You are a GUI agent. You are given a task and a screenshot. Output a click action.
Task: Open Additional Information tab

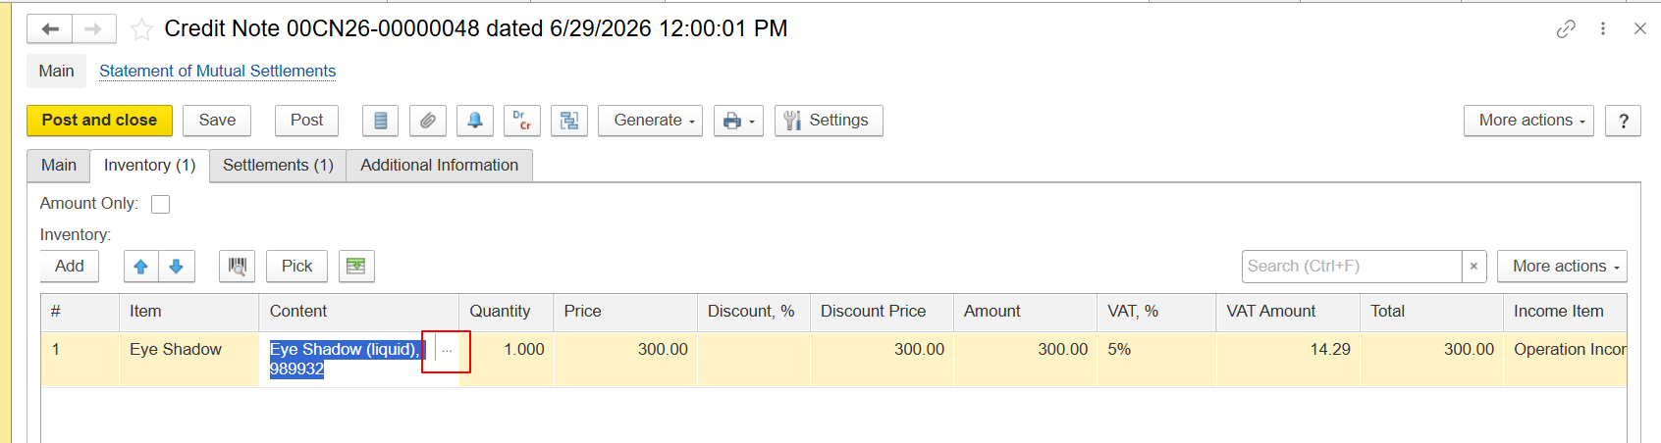coord(439,166)
